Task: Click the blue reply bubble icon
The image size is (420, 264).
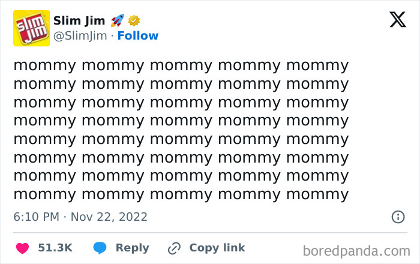Action: click(x=100, y=248)
